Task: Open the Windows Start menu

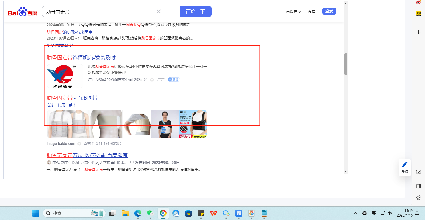Action: click(x=36, y=213)
